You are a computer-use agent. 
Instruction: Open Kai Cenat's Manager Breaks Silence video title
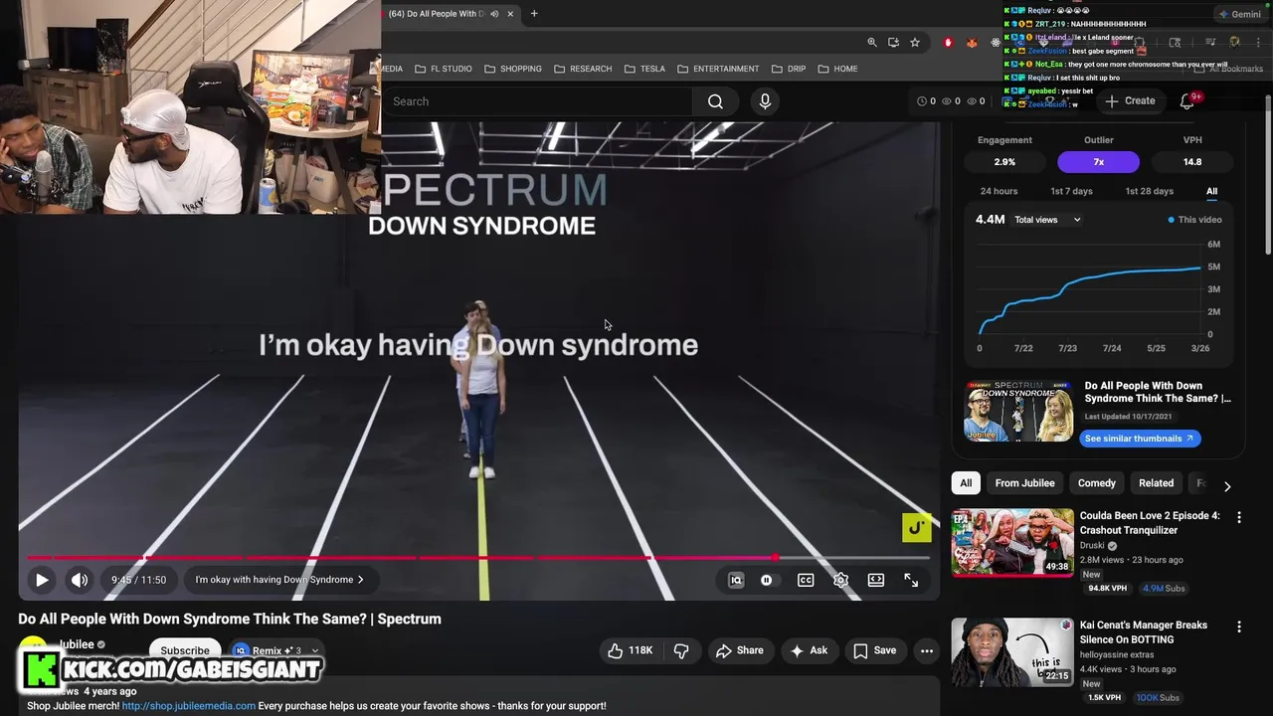coord(1144,632)
